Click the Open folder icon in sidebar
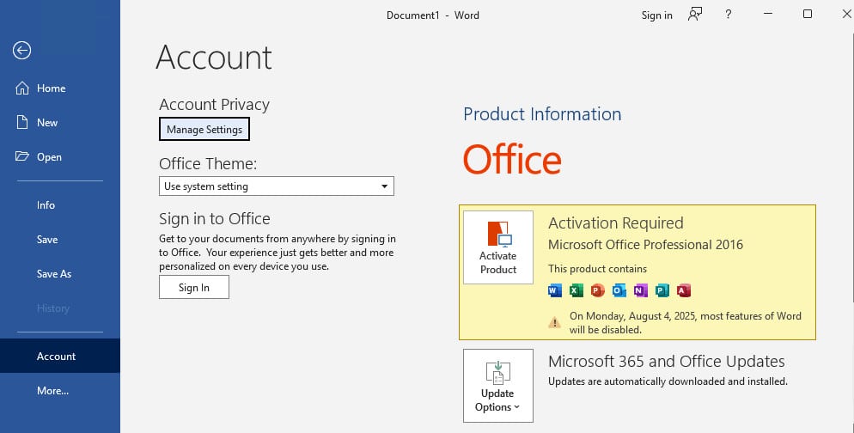The image size is (854, 433). click(x=21, y=157)
